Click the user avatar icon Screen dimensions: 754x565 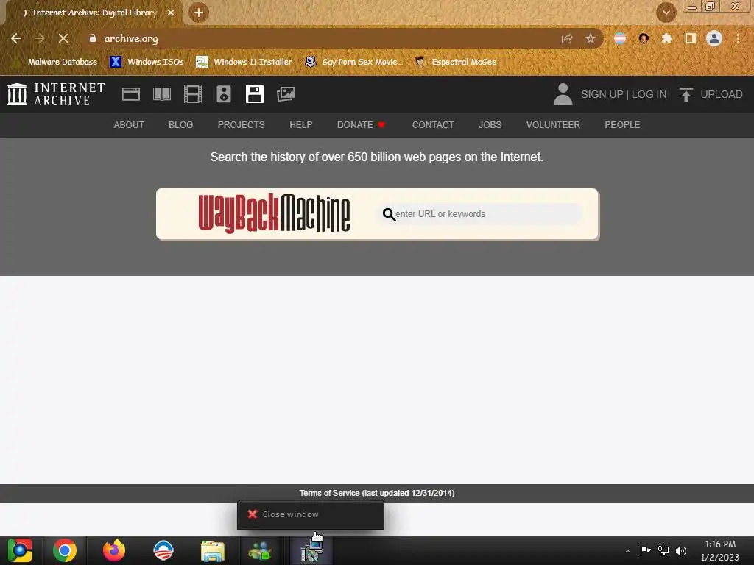click(563, 94)
